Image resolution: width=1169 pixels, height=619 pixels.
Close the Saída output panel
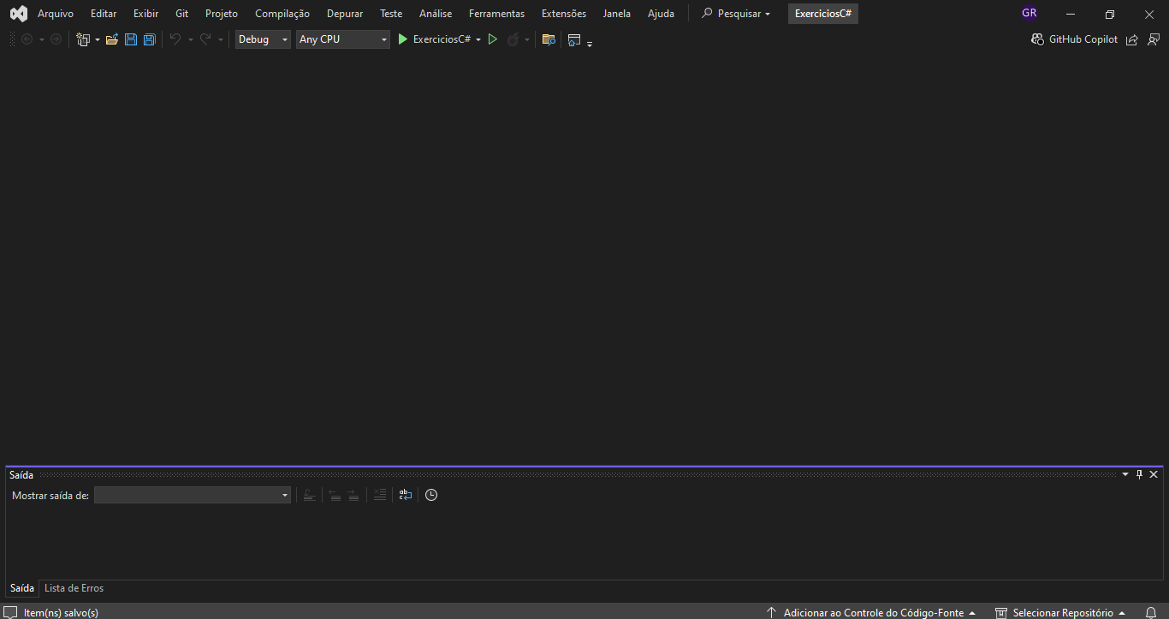1154,474
